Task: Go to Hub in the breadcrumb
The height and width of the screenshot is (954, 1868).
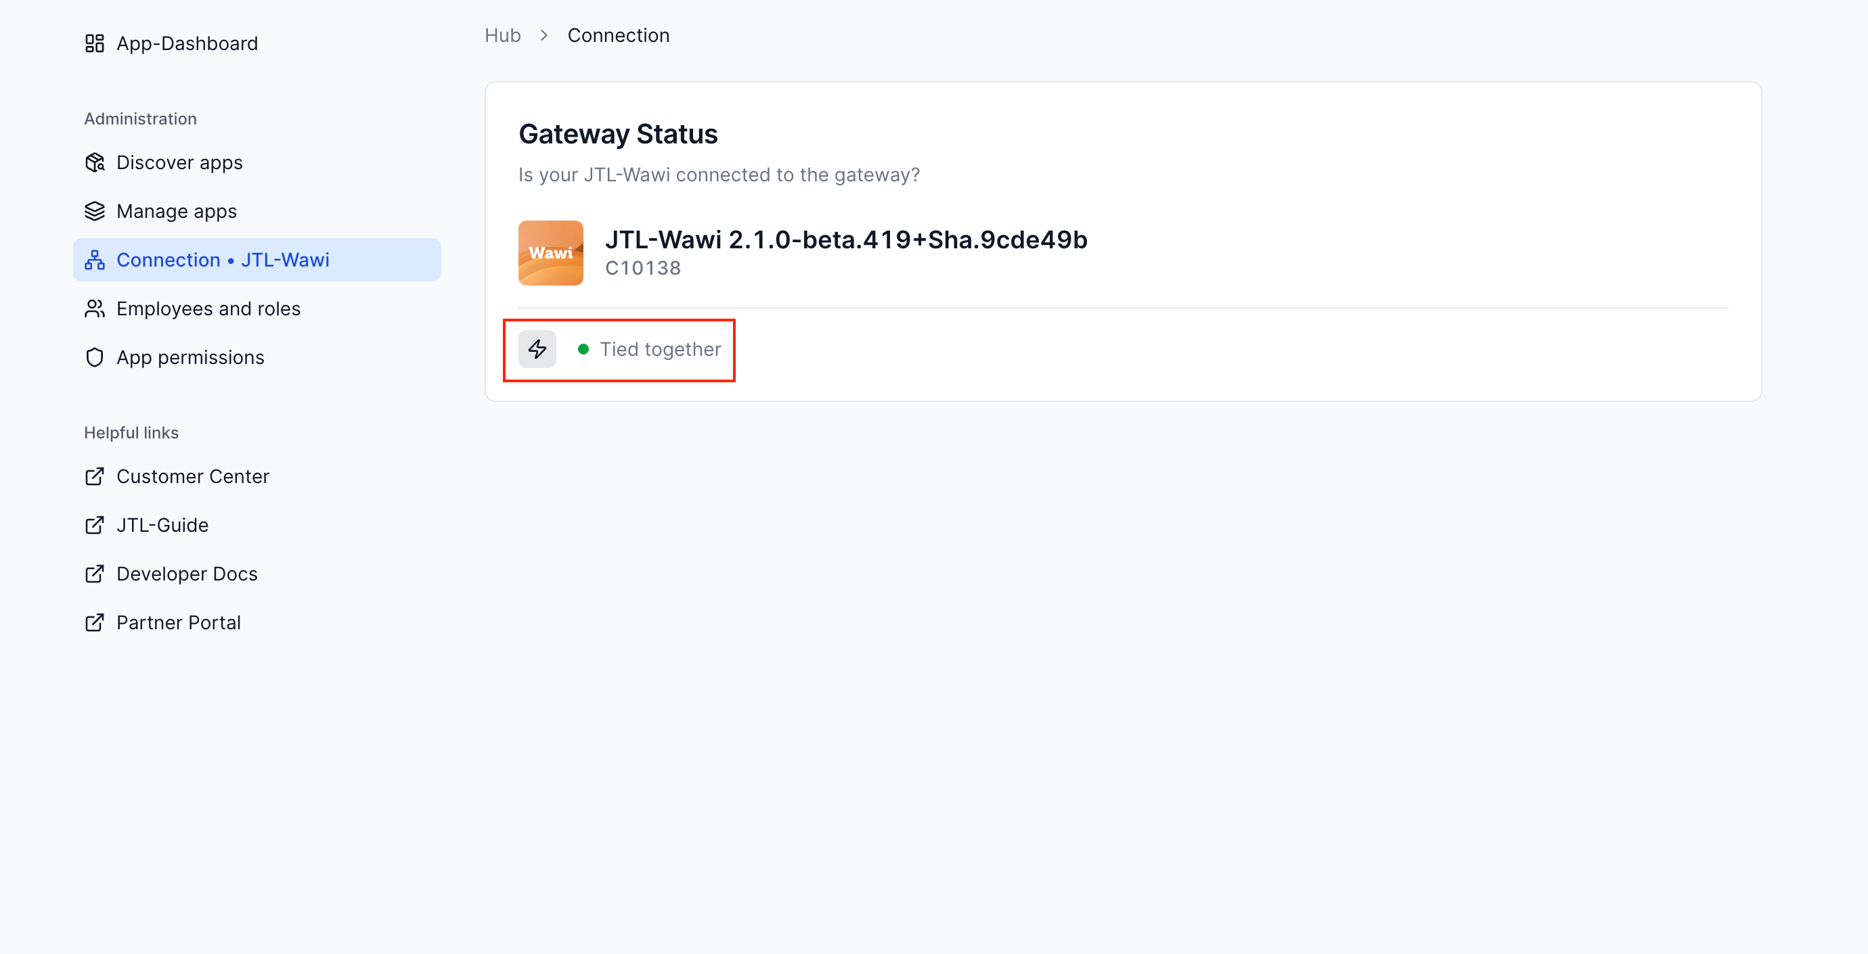Action: coord(502,35)
